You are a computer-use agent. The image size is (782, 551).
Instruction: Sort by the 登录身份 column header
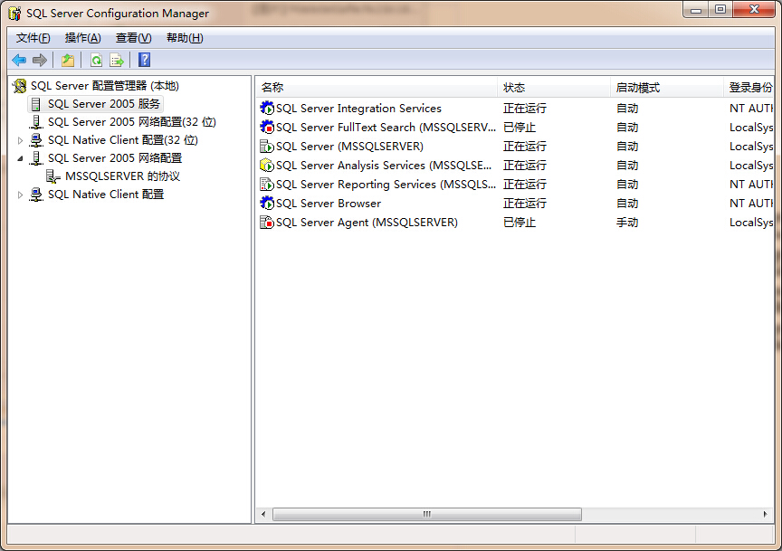[749, 88]
